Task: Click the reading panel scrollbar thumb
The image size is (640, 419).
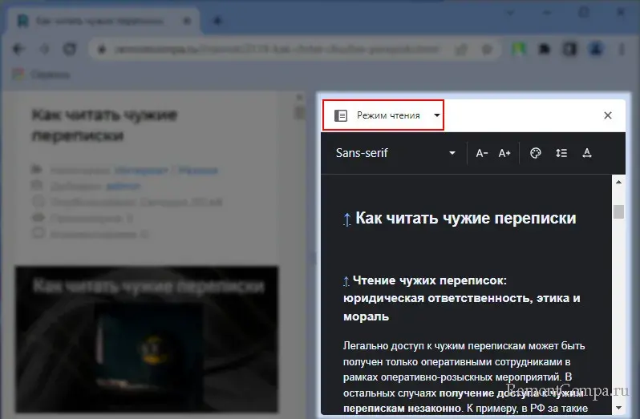Action: [618, 212]
